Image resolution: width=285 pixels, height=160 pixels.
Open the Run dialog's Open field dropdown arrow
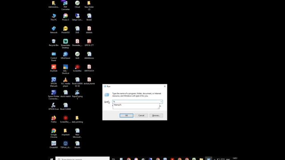161,102
